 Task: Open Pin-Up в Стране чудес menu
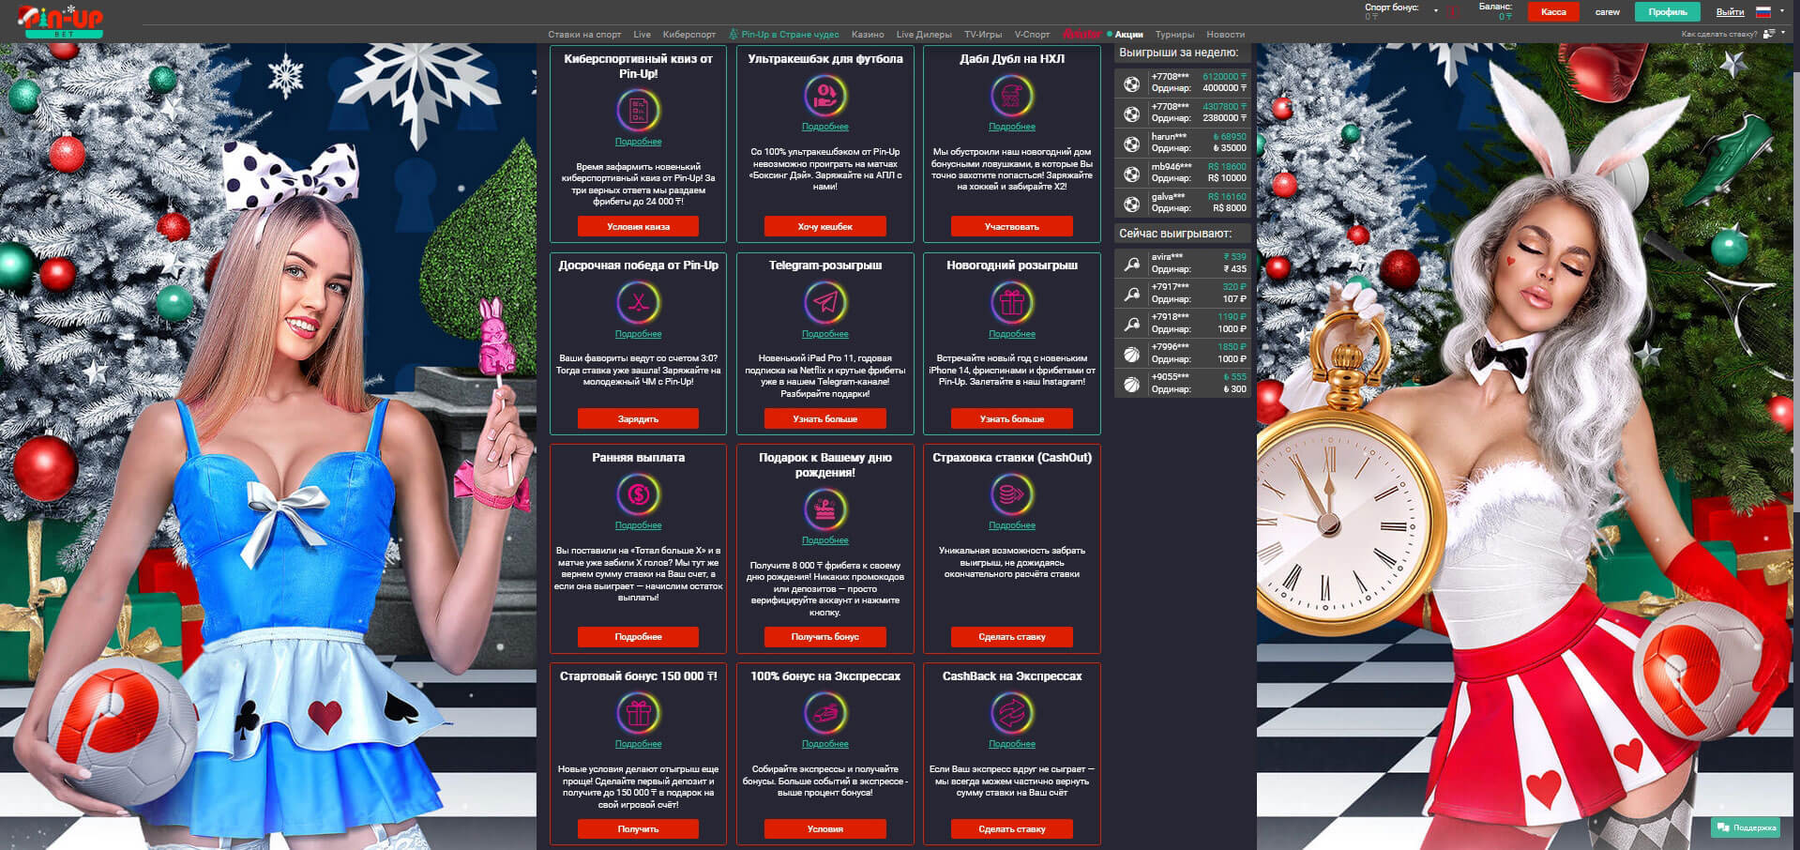(790, 35)
